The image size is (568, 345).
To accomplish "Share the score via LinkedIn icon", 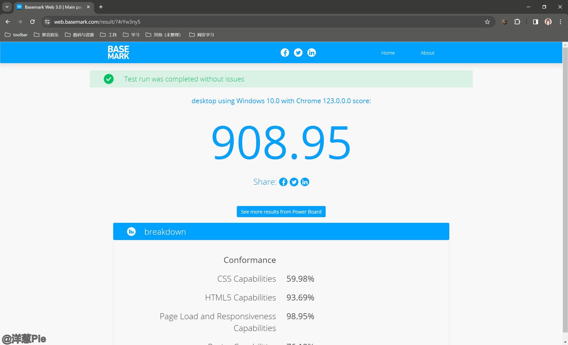I will tap(305, 182).
